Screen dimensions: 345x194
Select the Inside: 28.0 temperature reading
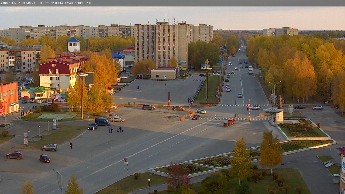(x=82, y=3)
